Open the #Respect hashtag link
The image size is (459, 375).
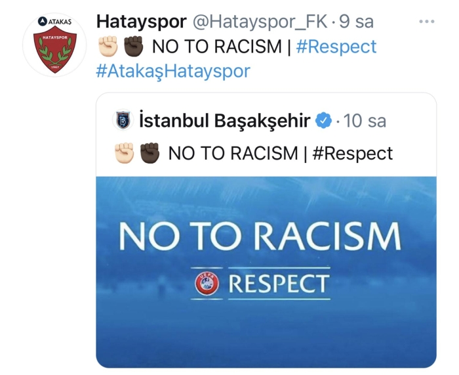coord(336,47)
